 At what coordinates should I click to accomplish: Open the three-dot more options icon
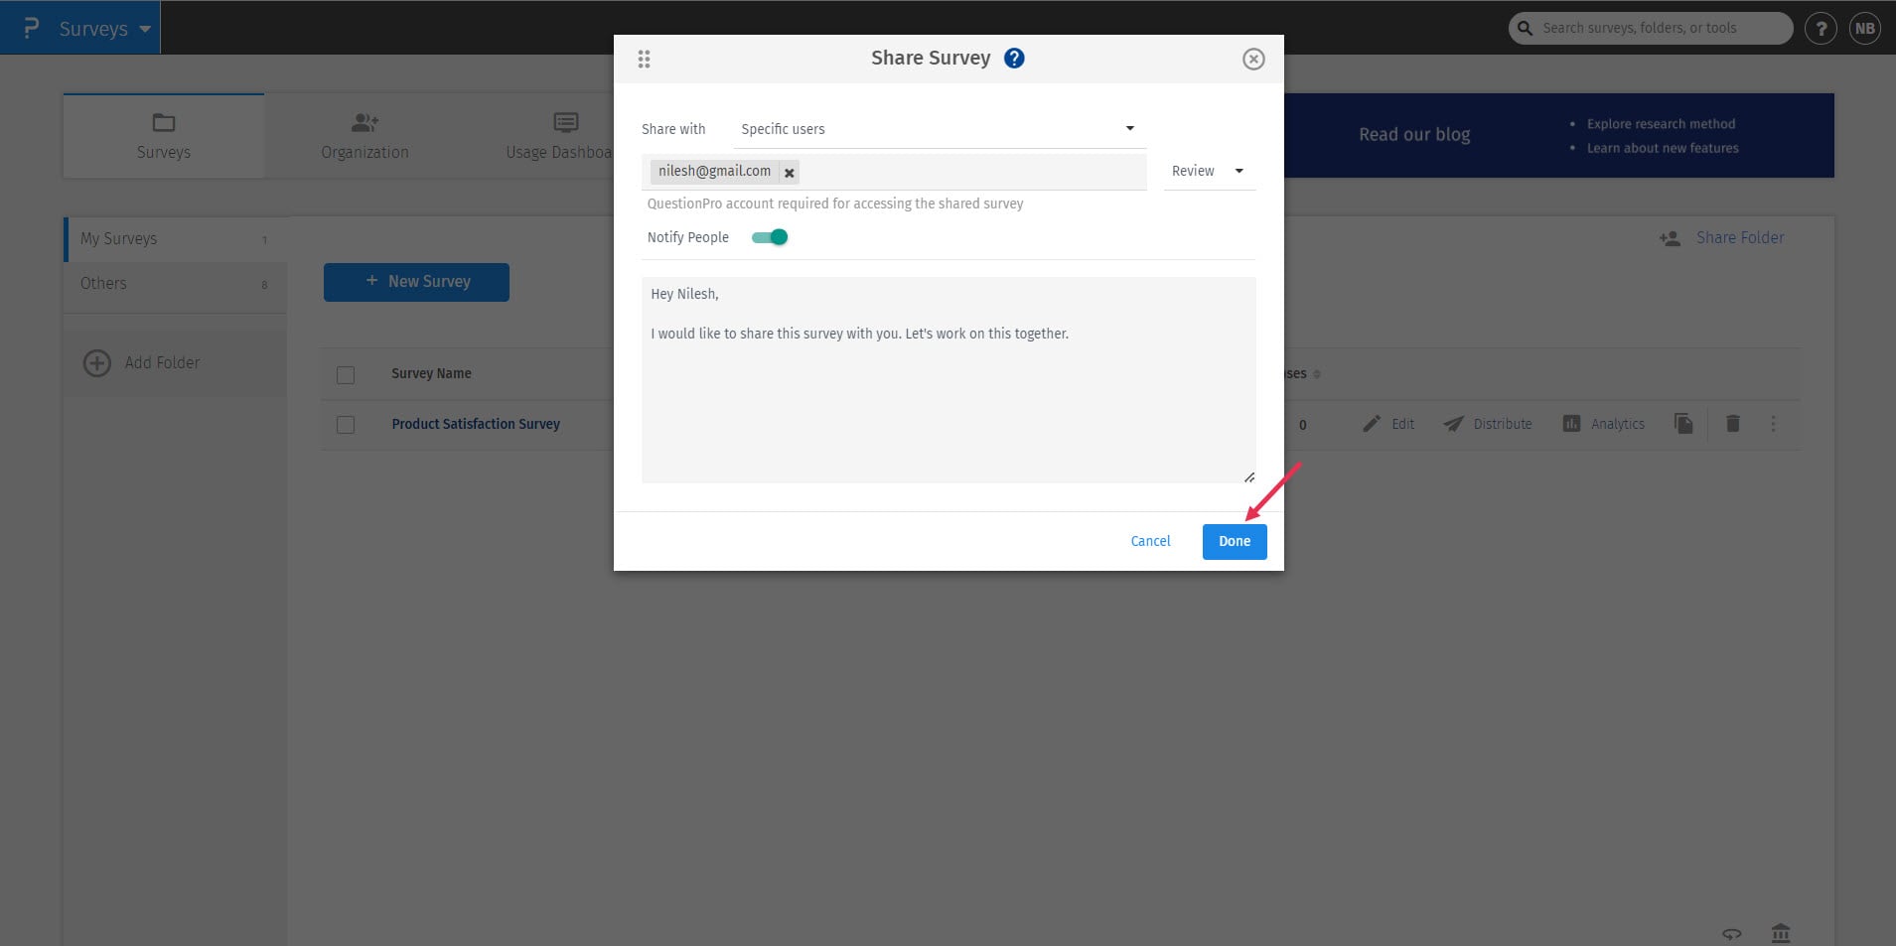point(1774,424)
